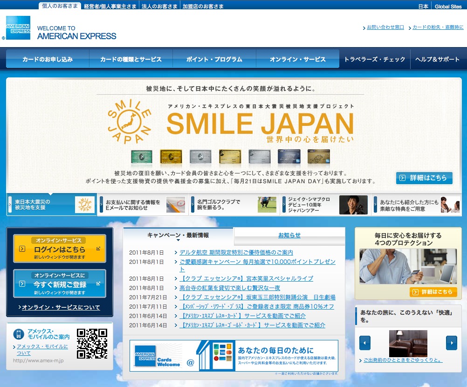This screenshot has width=467, height=387.
Task: Open オンライン・サービス menu
Action: 297,59
